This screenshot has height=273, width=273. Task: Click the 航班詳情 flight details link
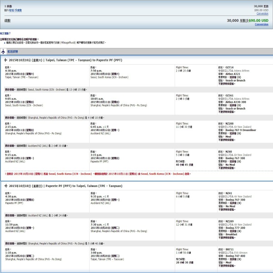(14, 51)
